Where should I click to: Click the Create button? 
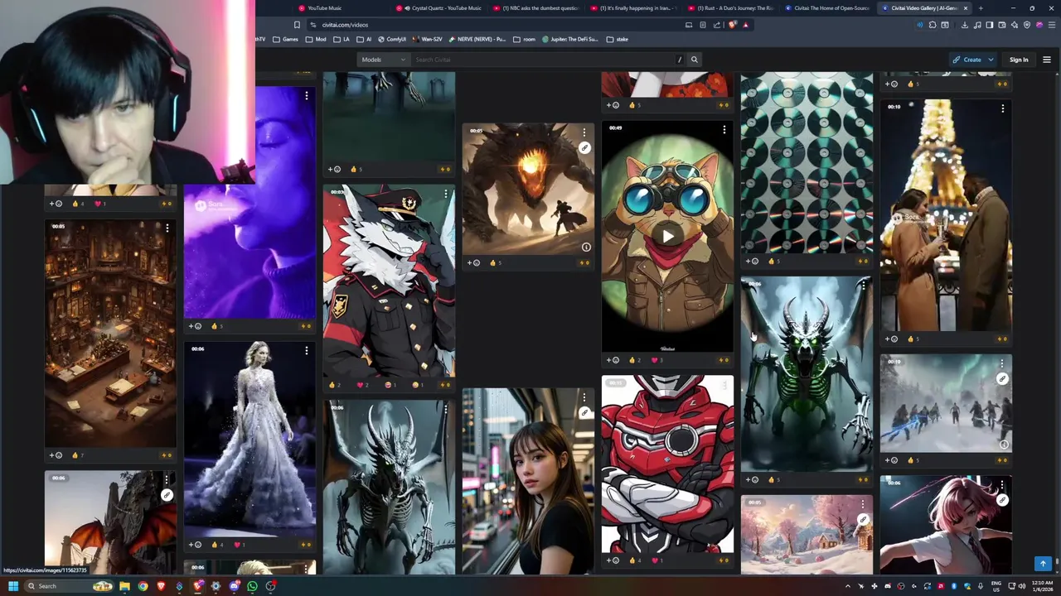[967, 60]
